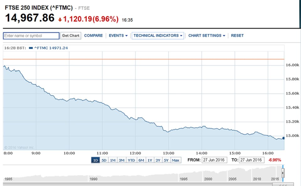Click the 2000 year in the navigator
The image size is (301, 186).
pyautogui.click(x=208, y=179)
